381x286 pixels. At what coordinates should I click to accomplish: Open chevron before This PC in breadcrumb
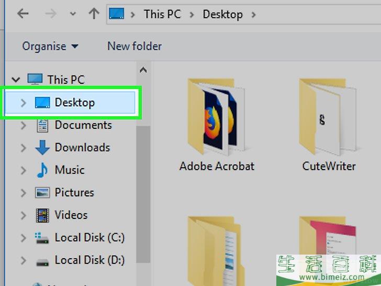point(133,15)
